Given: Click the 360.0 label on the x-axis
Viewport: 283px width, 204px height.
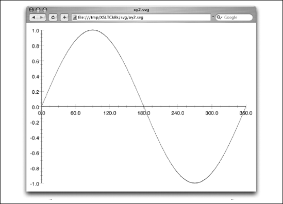Looking at the screenshot, I should click(246, 113).
